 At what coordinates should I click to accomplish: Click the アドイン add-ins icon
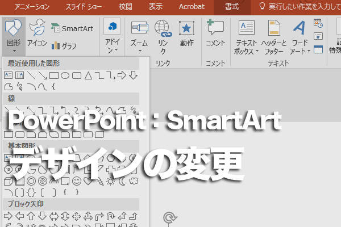(x=112, y=26)
